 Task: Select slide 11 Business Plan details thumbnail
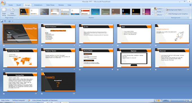point(20,82)
